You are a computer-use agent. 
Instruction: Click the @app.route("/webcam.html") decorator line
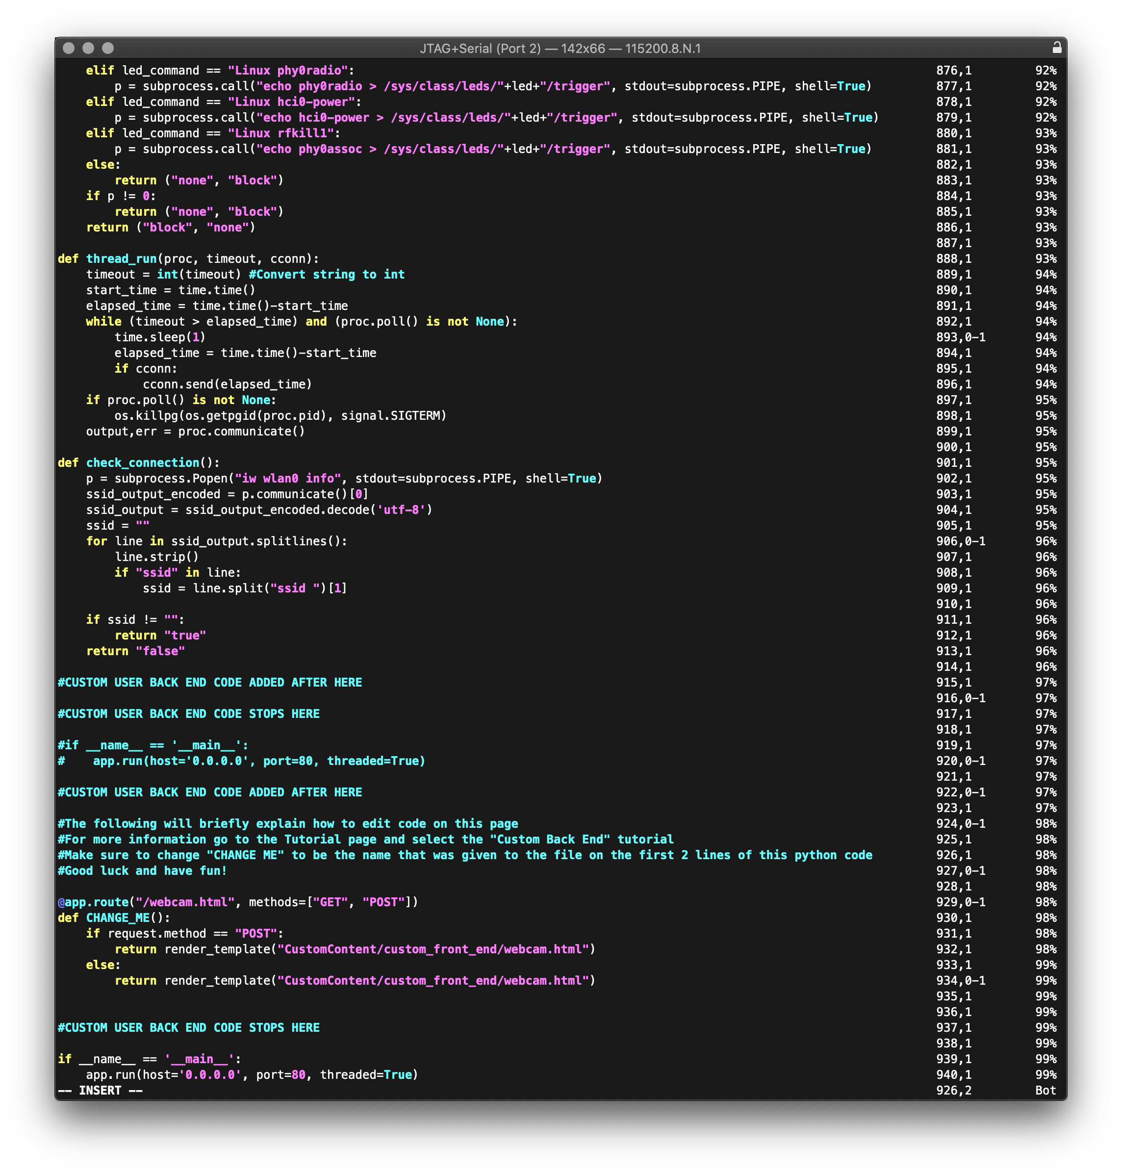(x=238, y=902)
